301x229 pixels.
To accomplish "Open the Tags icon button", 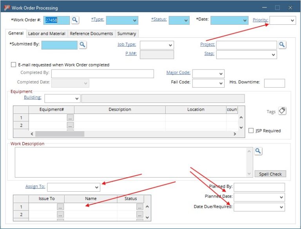I will pyautogui.click(x=282, y=111).
